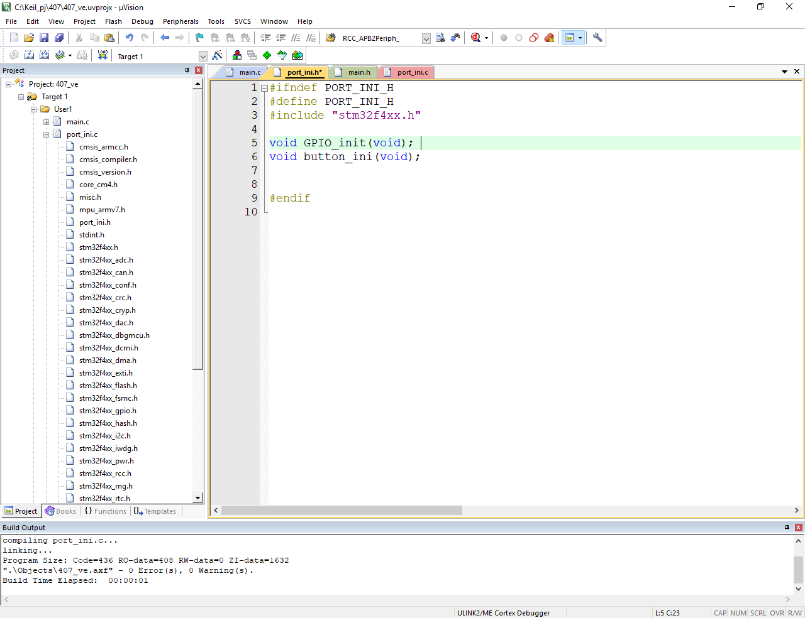This screenshot has width=805, height=618.
Task: Toggle the Project window view button
Action: click(x=570, y=38)
